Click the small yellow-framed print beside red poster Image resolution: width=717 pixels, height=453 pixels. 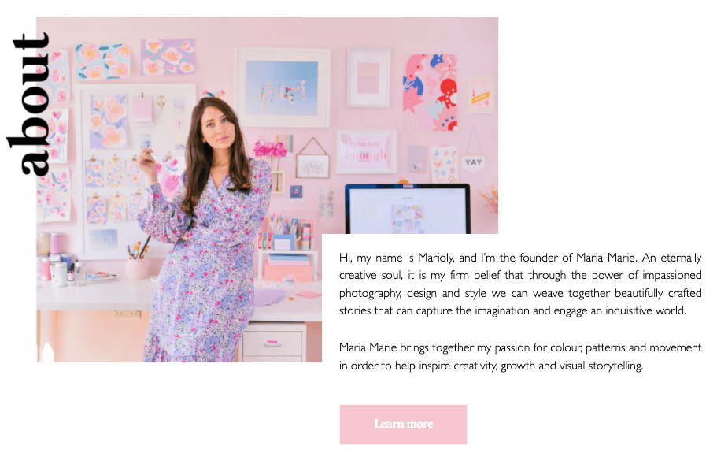coord(480,95)
